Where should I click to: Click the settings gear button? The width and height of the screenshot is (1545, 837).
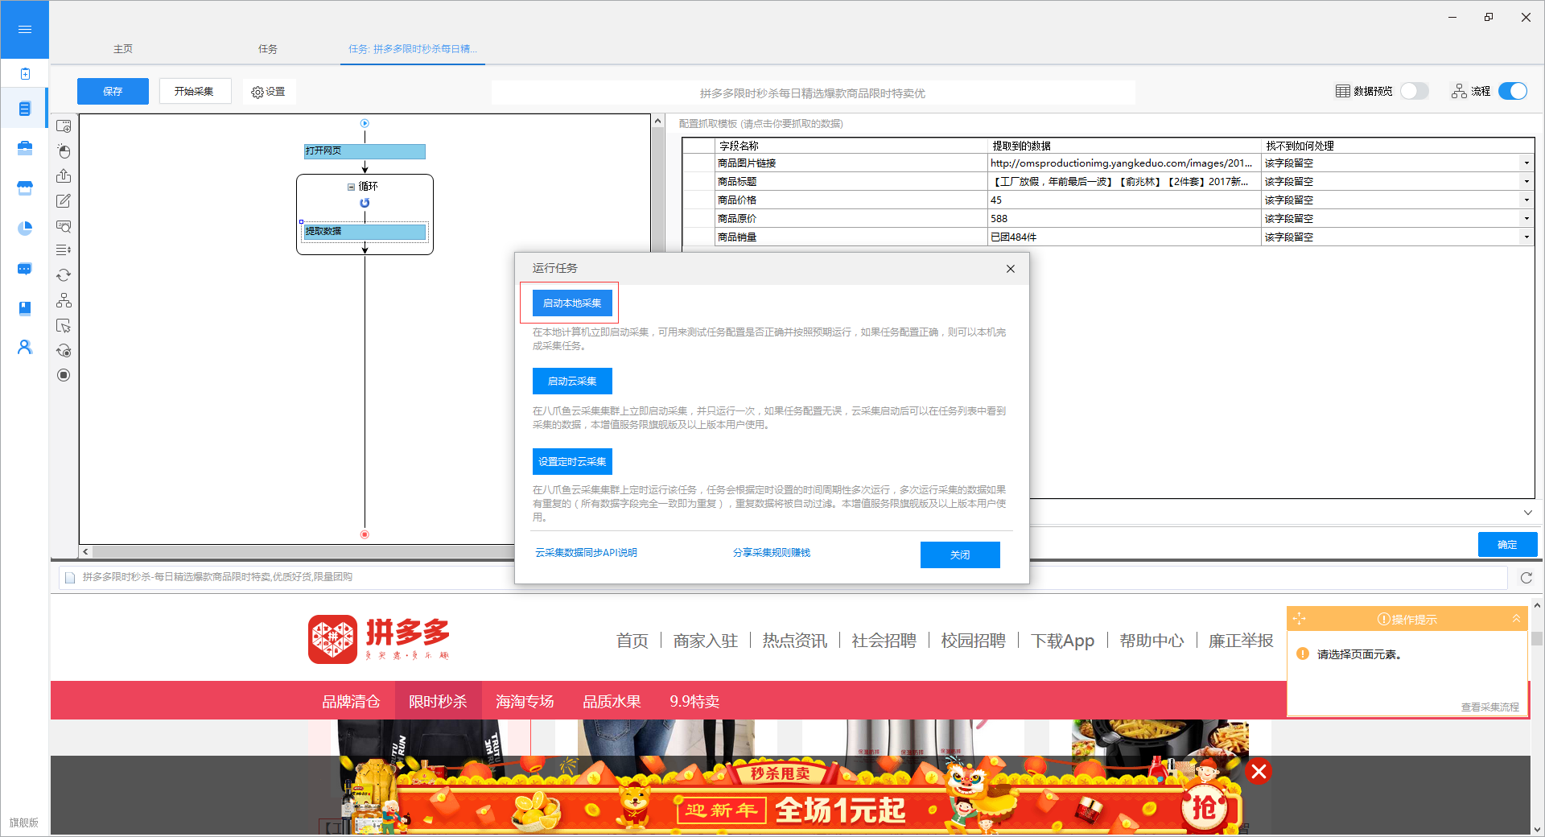pos(268,92)
